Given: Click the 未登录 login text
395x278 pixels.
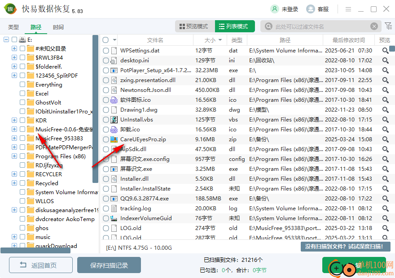Looking at the screenshot, I should click(290, 9).
